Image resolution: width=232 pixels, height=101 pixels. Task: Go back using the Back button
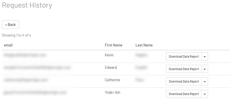click(10, 24)
